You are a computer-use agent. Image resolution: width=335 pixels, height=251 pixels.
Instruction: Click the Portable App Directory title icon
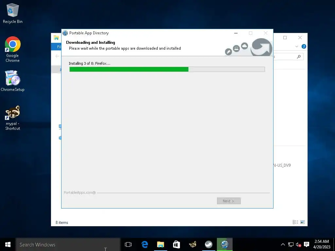point(65,33)
